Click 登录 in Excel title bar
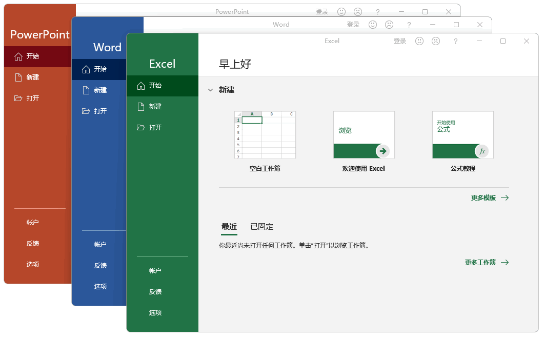Screen dimensions: 544x337 399,41
